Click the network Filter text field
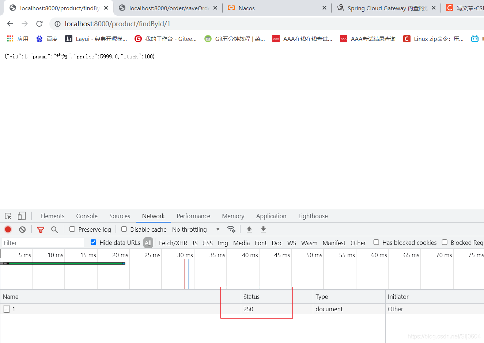The width and height of the screenshot is (484, 343). [43, 243]
